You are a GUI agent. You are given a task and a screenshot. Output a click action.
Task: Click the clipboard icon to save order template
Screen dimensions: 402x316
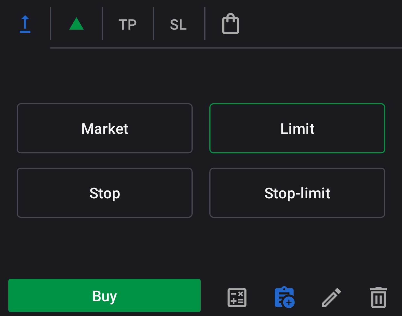tap(284, 297)
